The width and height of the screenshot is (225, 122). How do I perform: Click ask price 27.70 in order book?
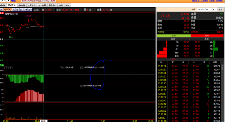pyautogui.click(x=197, y=56)
